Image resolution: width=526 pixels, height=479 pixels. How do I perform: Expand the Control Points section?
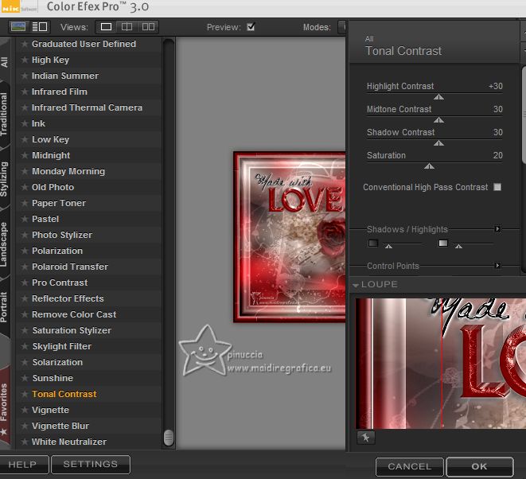point(497,266)
